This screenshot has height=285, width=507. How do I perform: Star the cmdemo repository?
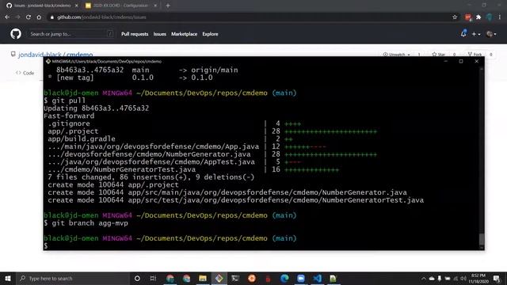click(x=439, y=55)
